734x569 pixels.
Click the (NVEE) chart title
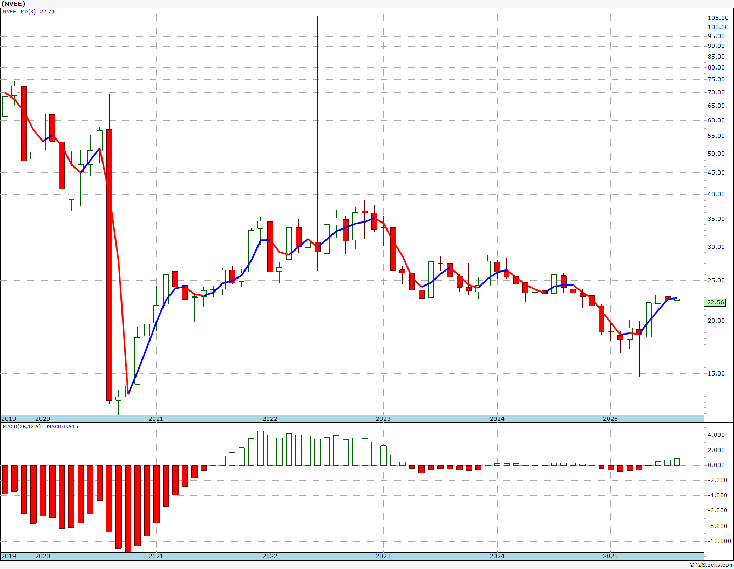click(13, 4)
